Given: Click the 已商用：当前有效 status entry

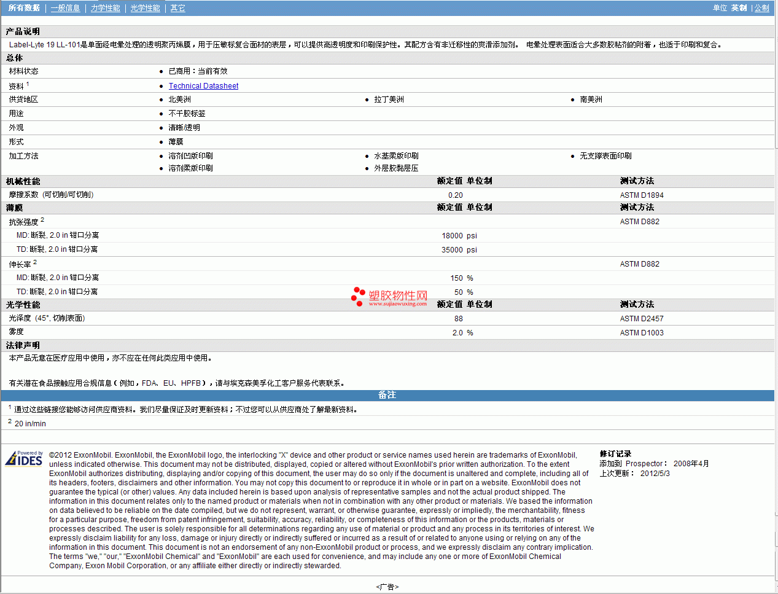Looking at the screenshot, I should pyautogui.click(x=198, y=71).
